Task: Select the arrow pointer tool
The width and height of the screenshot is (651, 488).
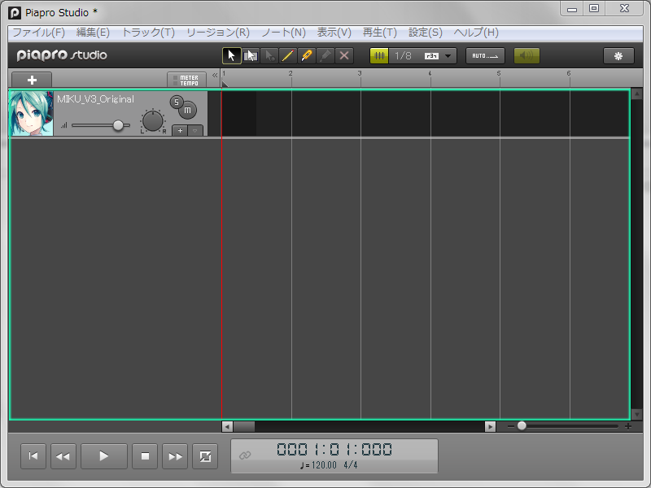Action: pyautogui.click(x=232, y=55)
